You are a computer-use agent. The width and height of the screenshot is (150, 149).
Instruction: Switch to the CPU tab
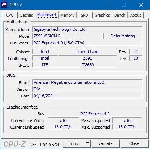click(x=10, y=15)
